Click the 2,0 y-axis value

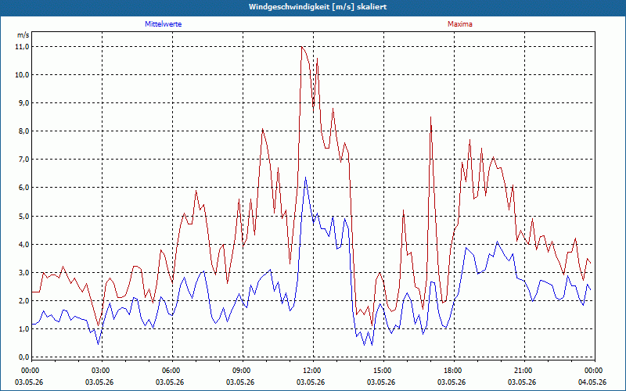click(24, 301)
